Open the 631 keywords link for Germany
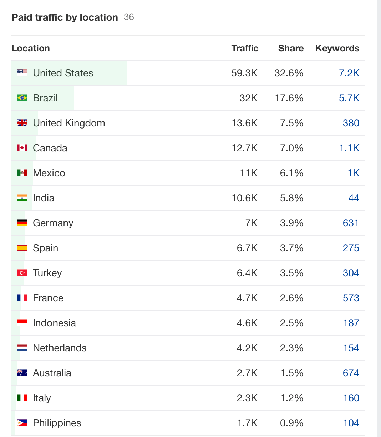Screen dimensions: 381x437 pyautogui.click(x=351, y=223)
